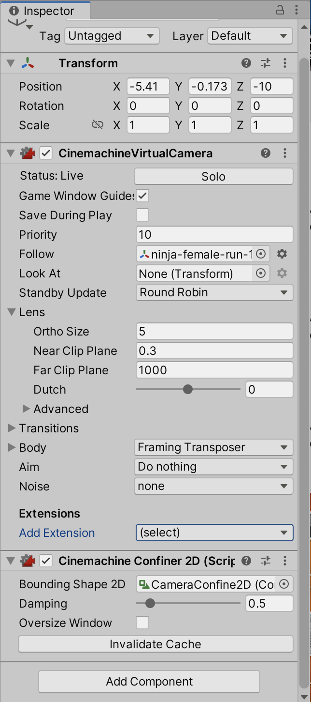Click the CinemachineVirtualCamera component icon

28,153
